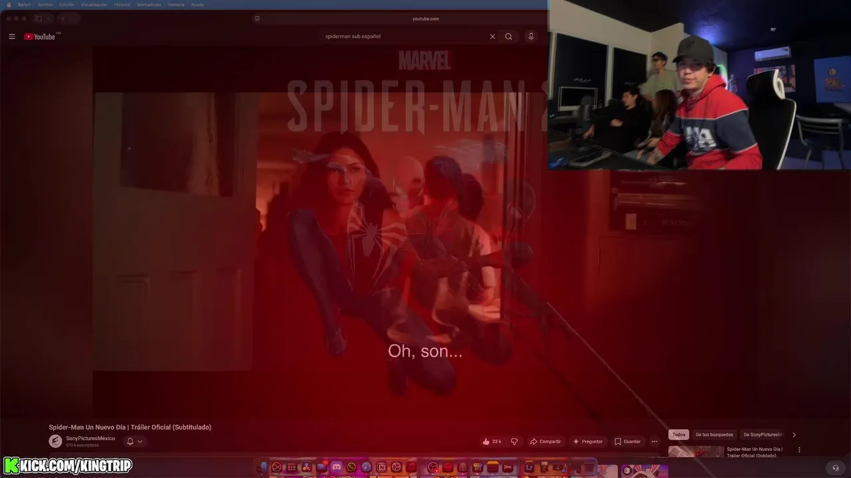Open the Visualización menu
Image resolution: width=851 pixels, height=478 pixels.
click(94, 5)
